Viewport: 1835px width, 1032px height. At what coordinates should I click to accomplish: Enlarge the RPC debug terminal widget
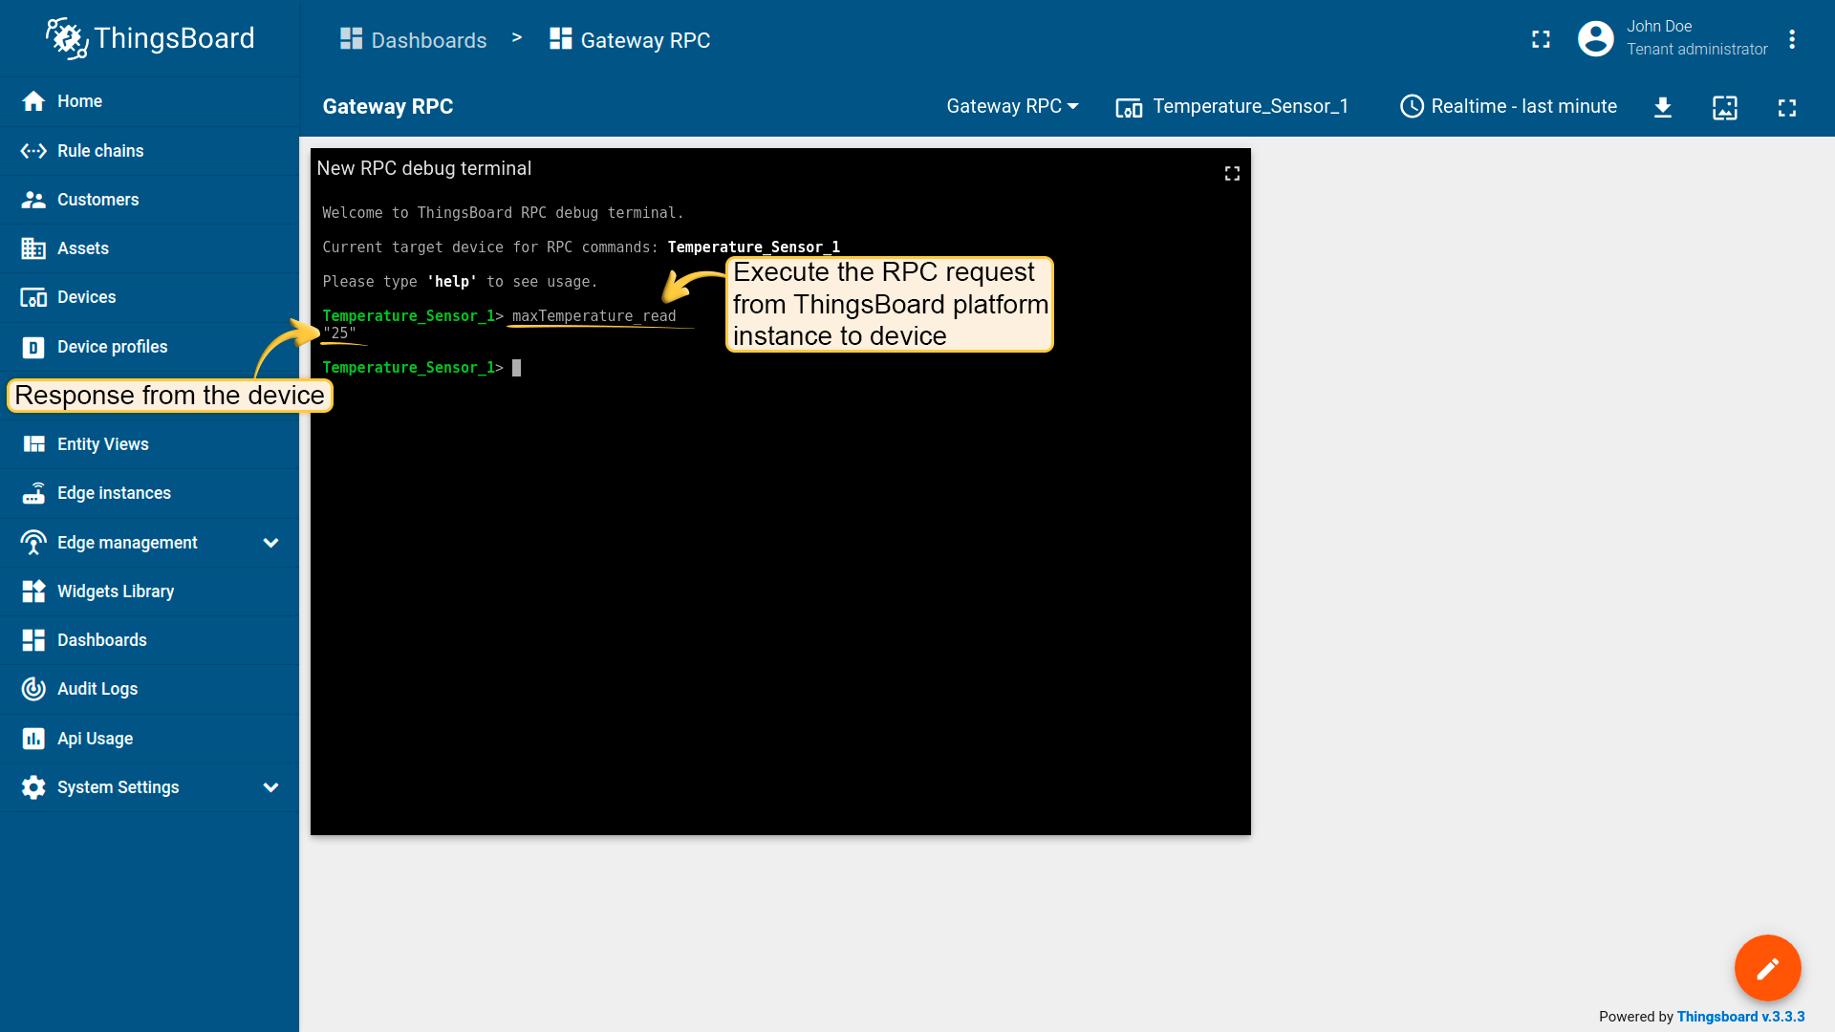[1232, 173]
